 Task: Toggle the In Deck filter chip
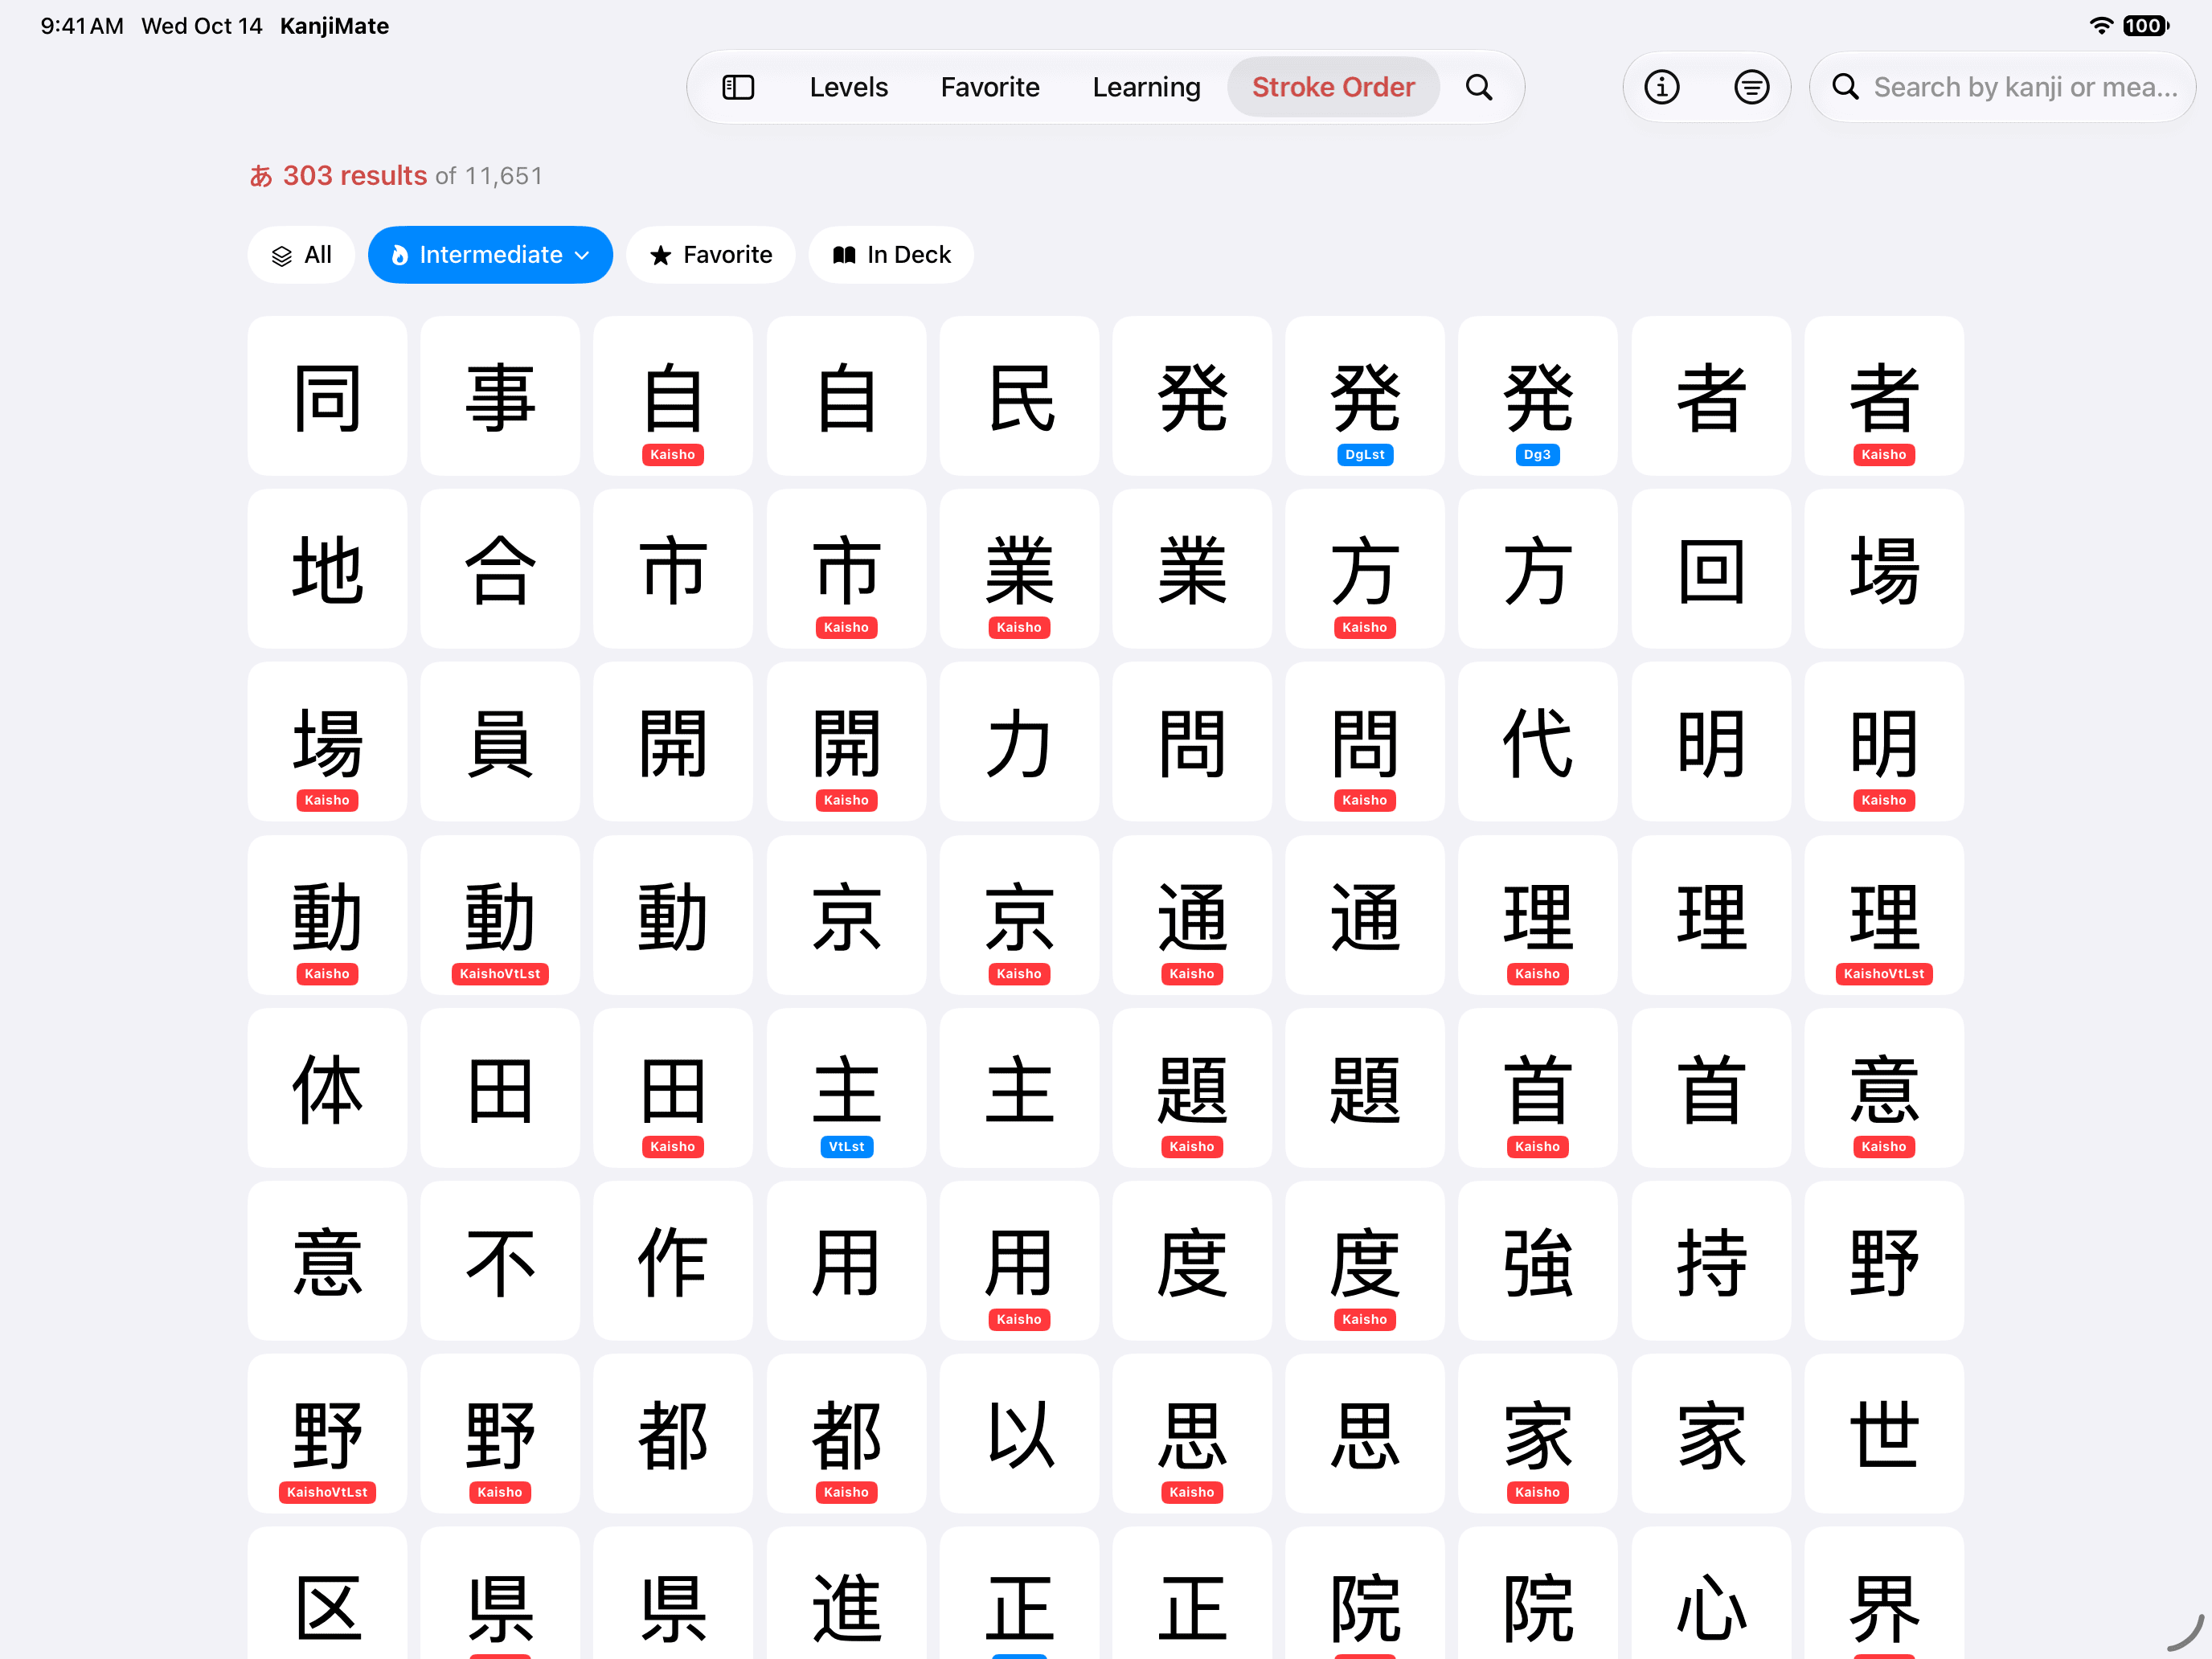891,255
